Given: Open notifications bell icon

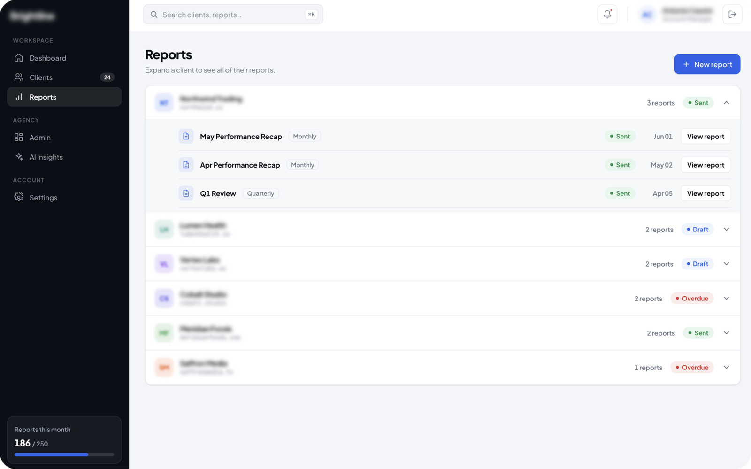Looking at the screenshot, I should 607,14.
